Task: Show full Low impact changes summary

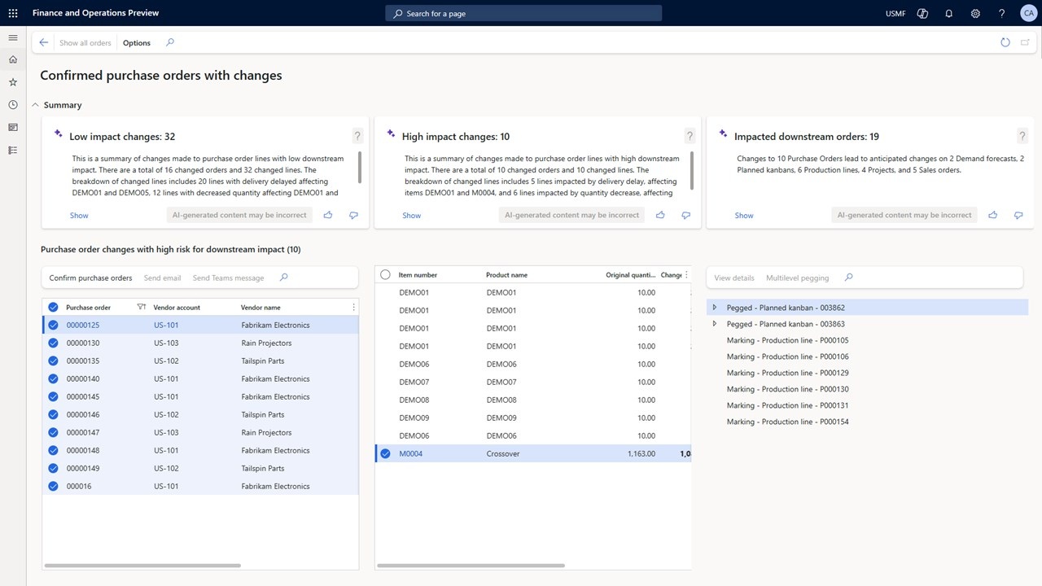Action: [79, 216]
